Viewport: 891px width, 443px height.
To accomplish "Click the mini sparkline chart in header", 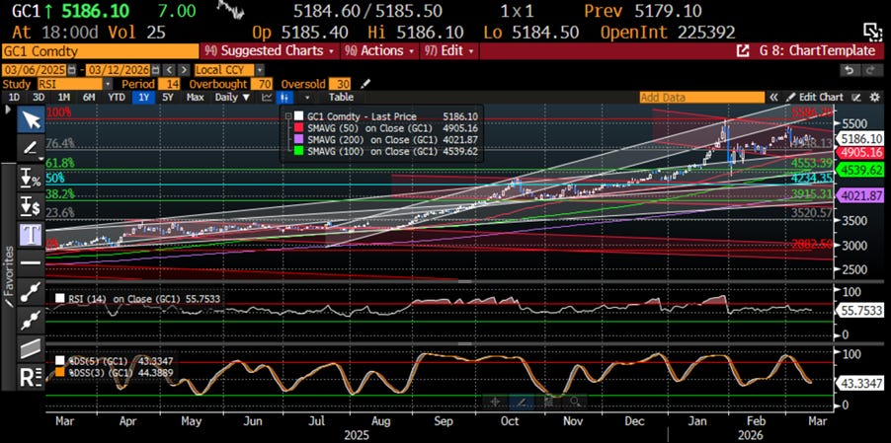I will click(x=231, y=10).
